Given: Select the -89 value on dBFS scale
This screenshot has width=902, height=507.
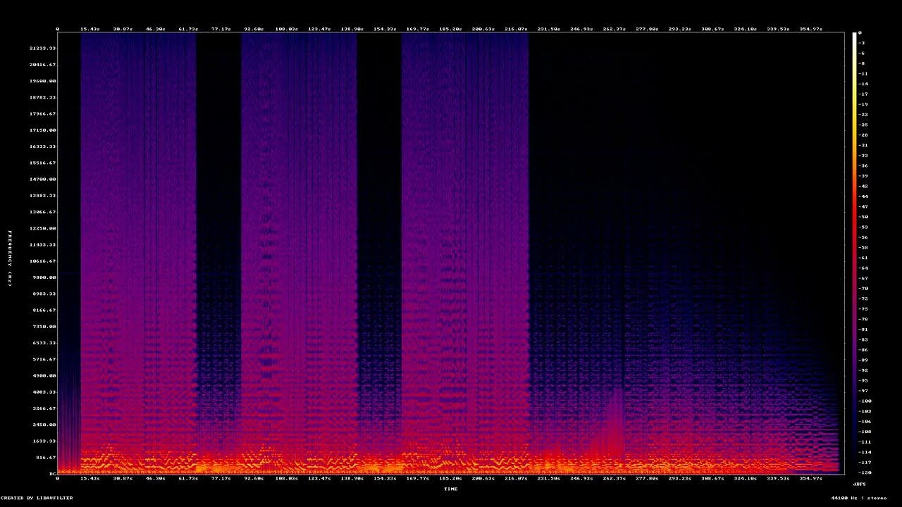Looking at the screenshot, I should pyautogui.click(x=863, y=360).
